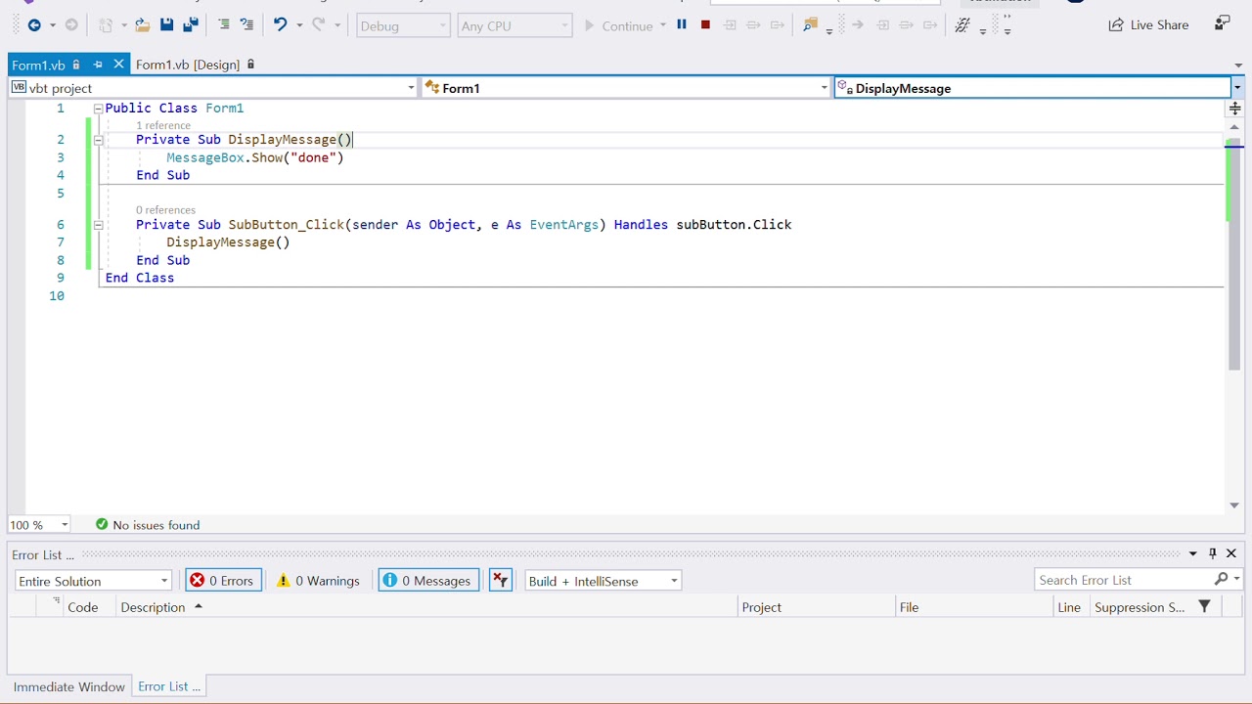Open the Entire Solution scope dropdown
This screenshot has width=1252, height=704.
(x=93, y=581)
